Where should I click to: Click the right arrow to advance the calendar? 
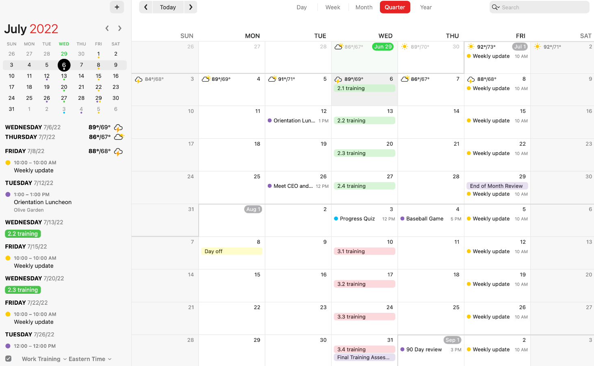(x=191, y=7)
